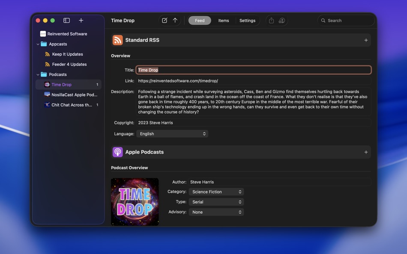Select the Time Drop feed in sidebar
Screen dimensions: 407x254
pyautogui.click(x=68, y=85)
